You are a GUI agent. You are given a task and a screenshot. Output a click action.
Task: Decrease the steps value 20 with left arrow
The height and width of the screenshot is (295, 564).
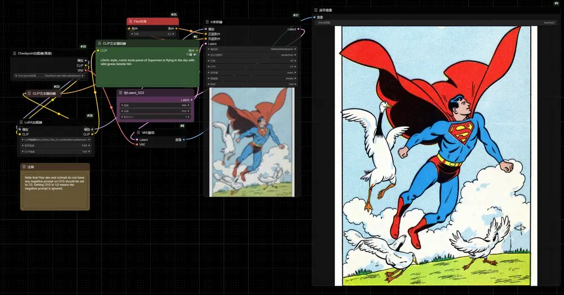pyautogui.click(x=209, y=61)
